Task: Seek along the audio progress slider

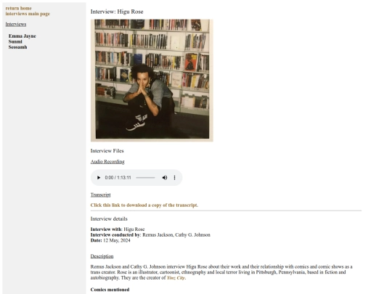Action: [145, 178]
